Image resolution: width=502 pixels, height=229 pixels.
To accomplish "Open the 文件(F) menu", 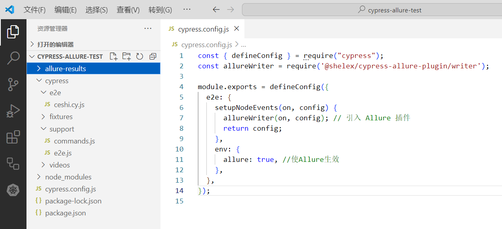I will click(x=35, y=10).
